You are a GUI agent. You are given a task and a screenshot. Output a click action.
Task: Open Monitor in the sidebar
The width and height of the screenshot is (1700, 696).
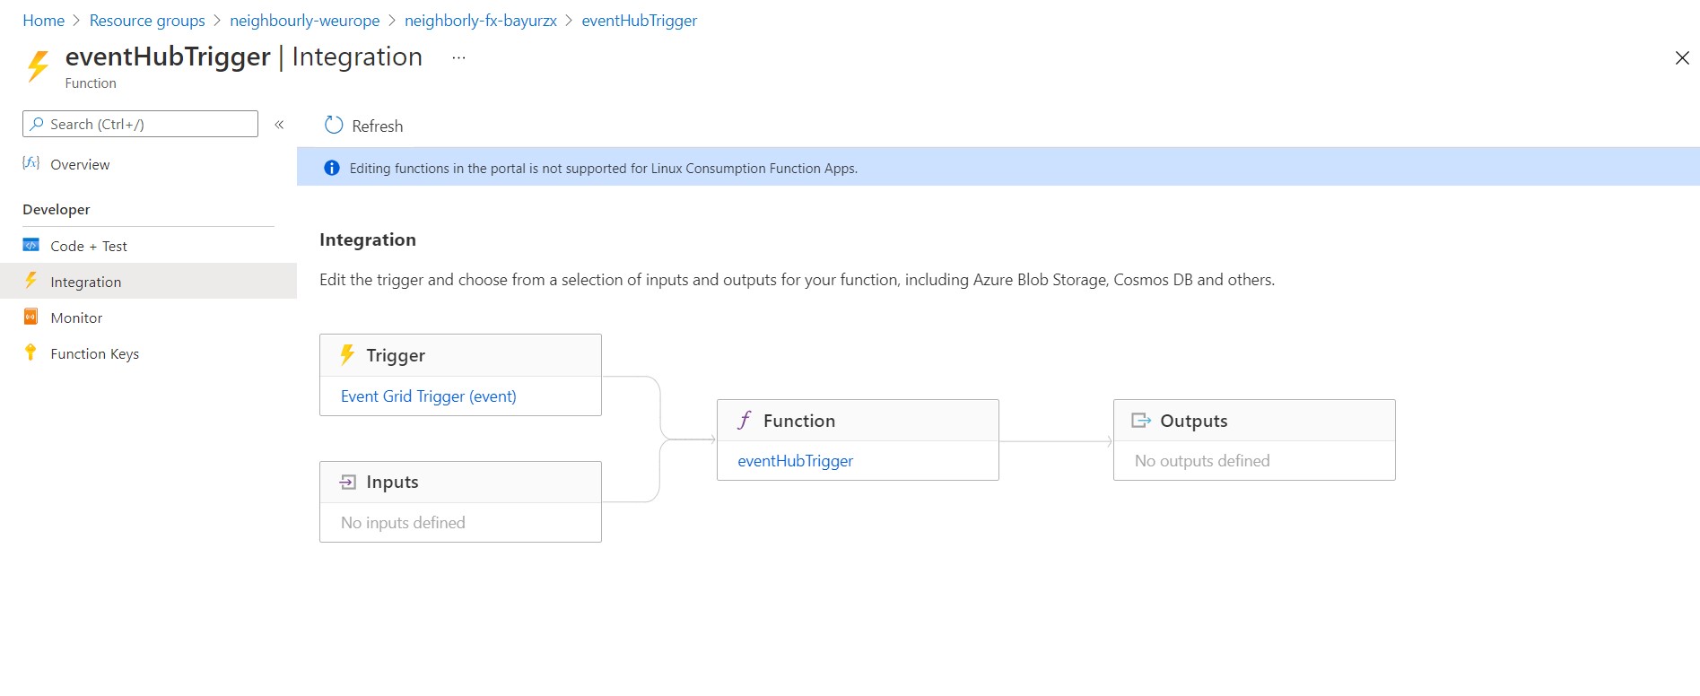[x=76, y=318]
